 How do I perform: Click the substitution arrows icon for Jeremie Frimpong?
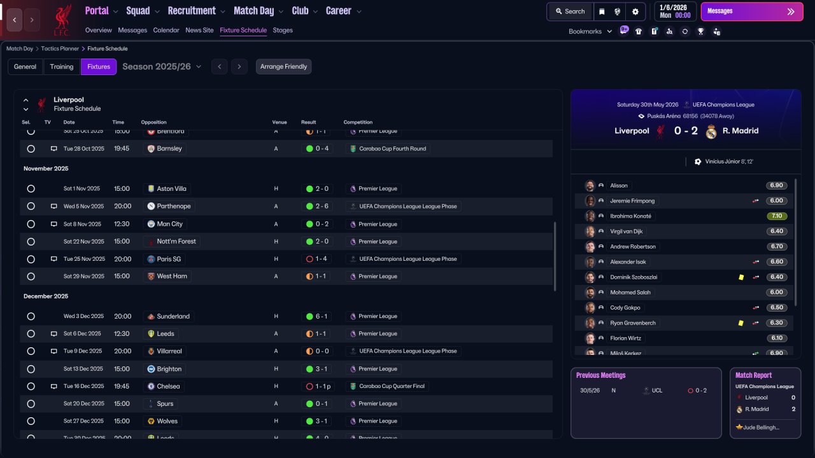(x=756, y=201)
